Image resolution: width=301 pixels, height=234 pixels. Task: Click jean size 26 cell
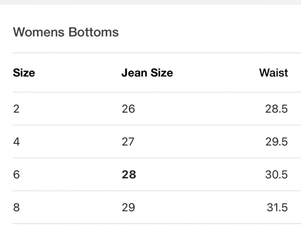pos(129,109)
